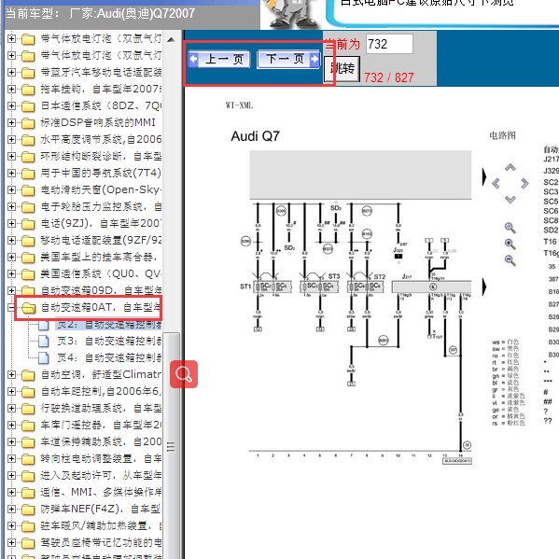This screenshot has width=559, height=559.
Task: Pan diagram right with the right arrow
Action: click(524, 184)
